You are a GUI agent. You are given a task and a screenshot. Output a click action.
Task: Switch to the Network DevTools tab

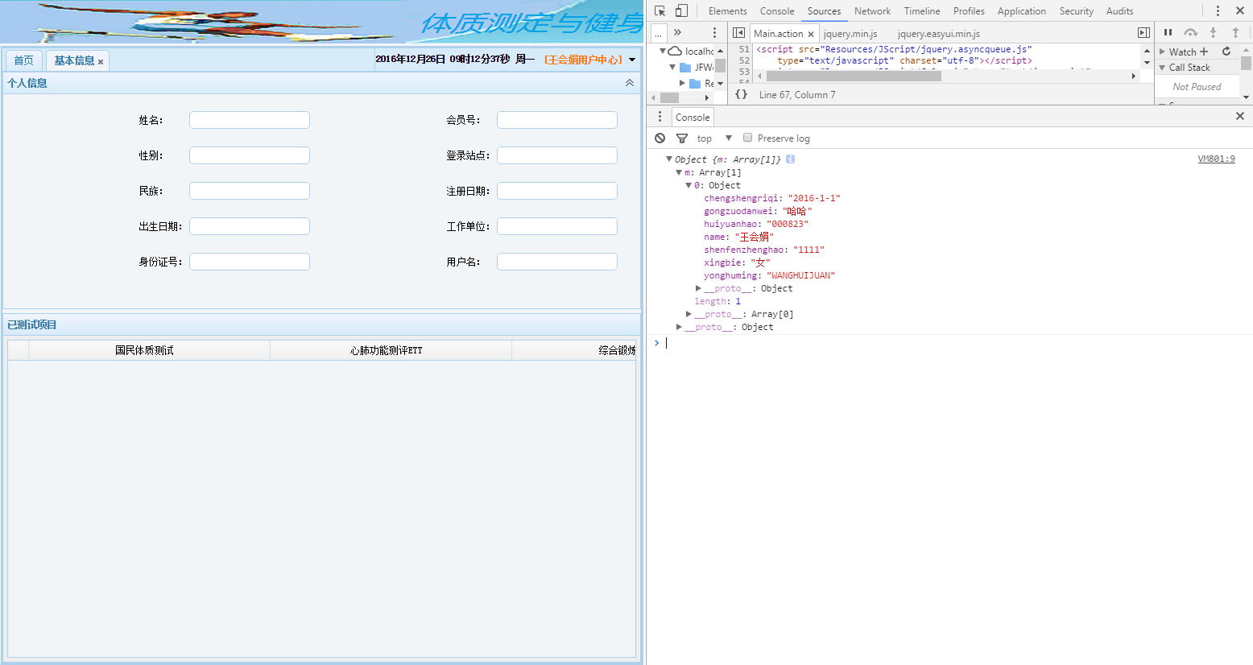click(872, 11)
